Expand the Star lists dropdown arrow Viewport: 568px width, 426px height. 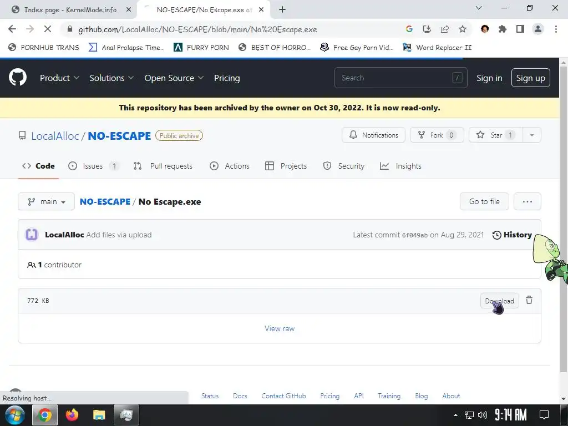coord(532,135)
